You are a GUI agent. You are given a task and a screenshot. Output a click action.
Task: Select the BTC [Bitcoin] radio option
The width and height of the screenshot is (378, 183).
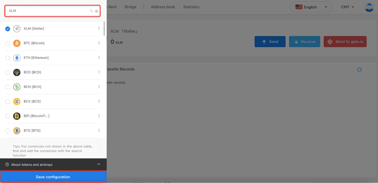[8, 43]
